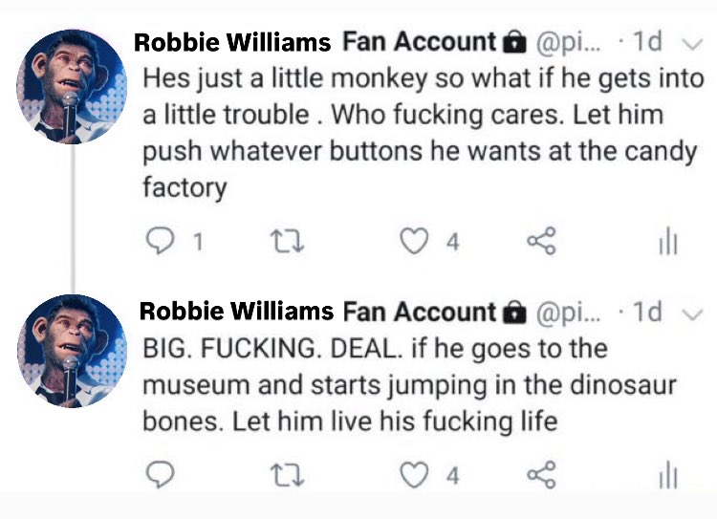Retweet the dinosaur bones tweet
The width and height of the screenshot is (717, 519).
(x=287, y=475)
